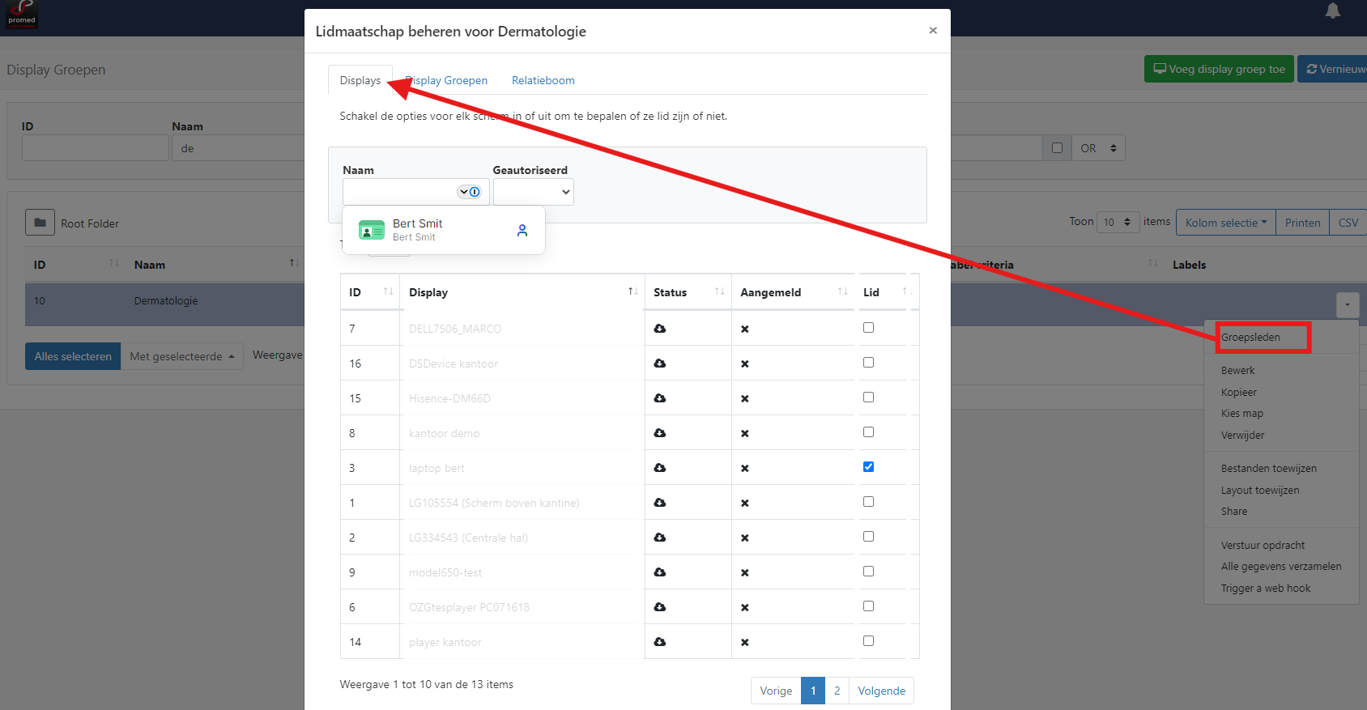Image resolution: width=1367 pixels, height=710 pixels.
Task: Expand the Kolom selectie dropdown
Action: coord(1225,223)
